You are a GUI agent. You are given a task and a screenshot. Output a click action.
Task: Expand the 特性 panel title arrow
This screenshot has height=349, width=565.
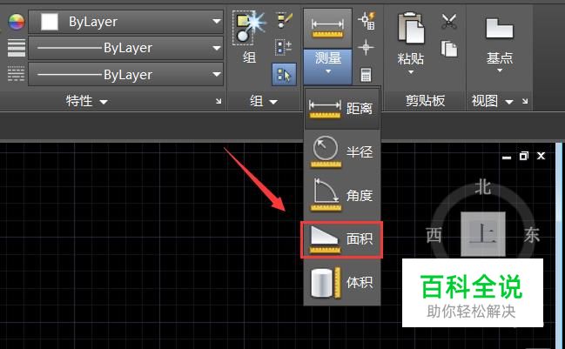tap(104, 102)
